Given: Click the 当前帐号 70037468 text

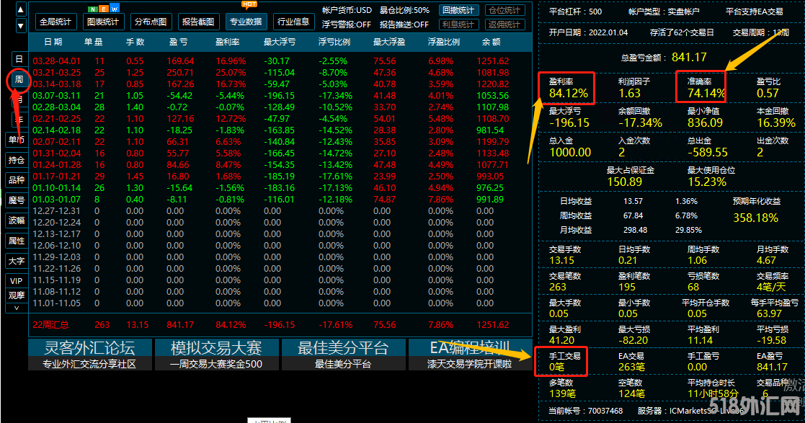Looking at the screenshot, I should [585, 411].
